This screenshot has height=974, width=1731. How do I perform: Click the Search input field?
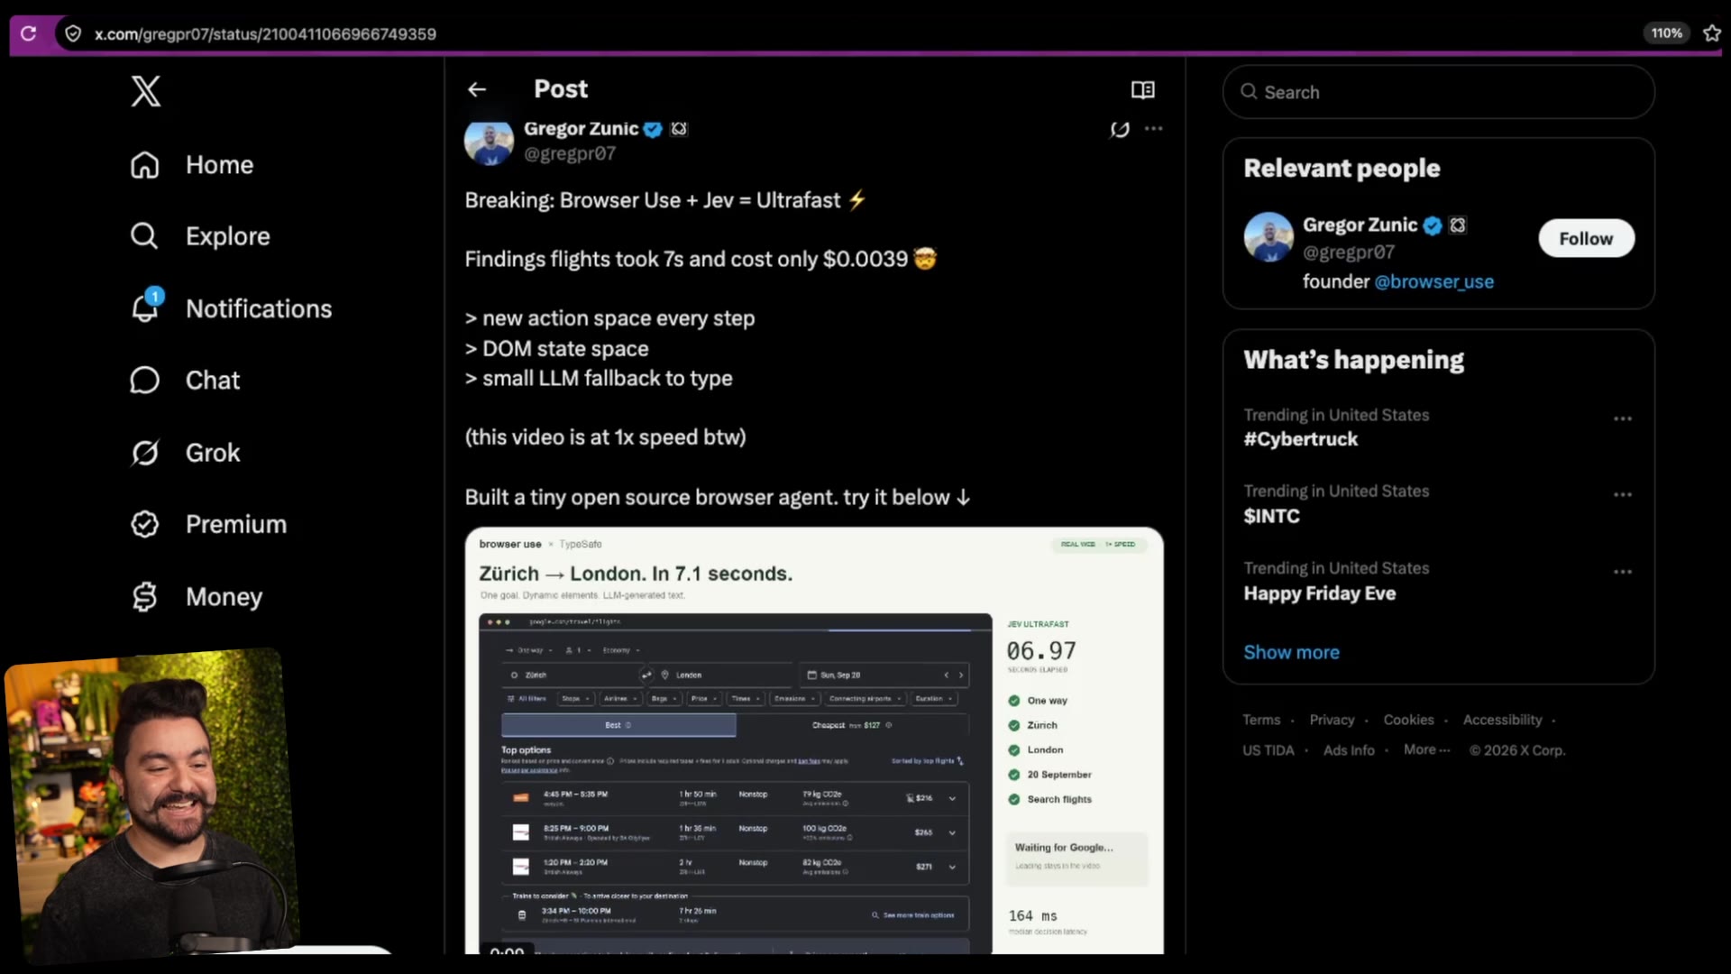coord(1438,92)
